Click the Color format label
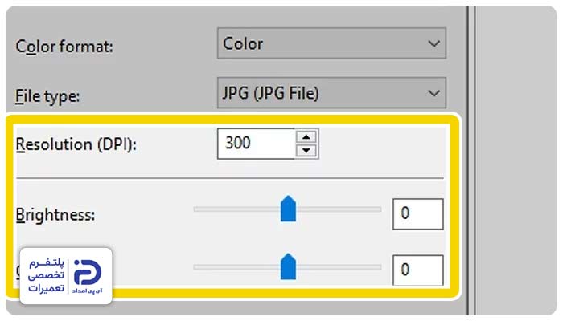This screenshot has height=321, width=563. [64, 46]
